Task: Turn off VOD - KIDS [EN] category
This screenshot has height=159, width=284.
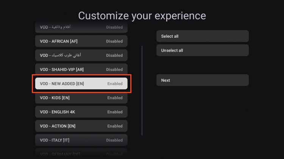Action: click(81, 98)
